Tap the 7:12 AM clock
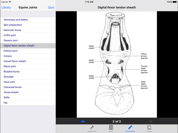The width and height of the screenshot is (178, 133). pyautogui.click(x=89, y=2)
